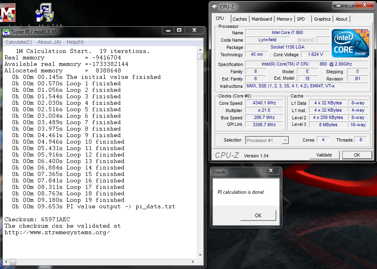Click the L1 Data value '4 x 32 KBytes'
This screenshot has width=377, height=269.
tap(328, 103)
